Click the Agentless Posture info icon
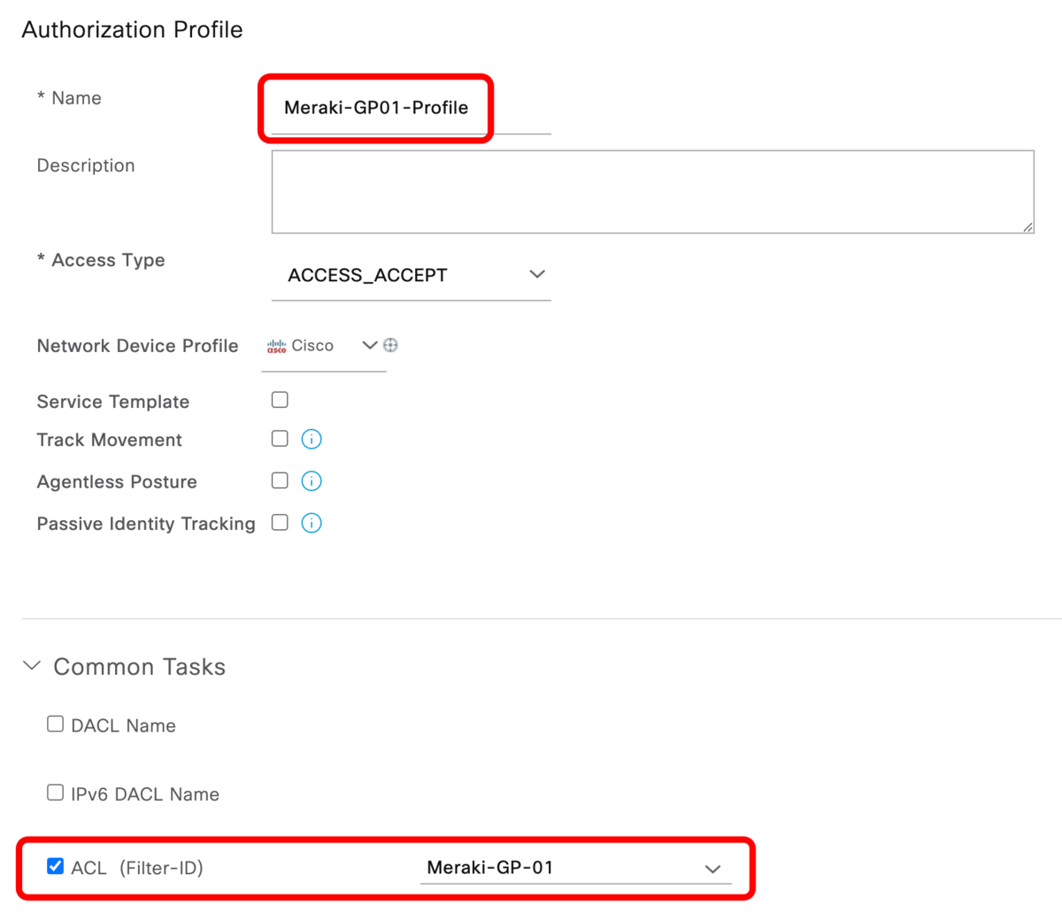The height and width of the screenshot is (920, 1062). pyautogui.click(x=312, y=481)
